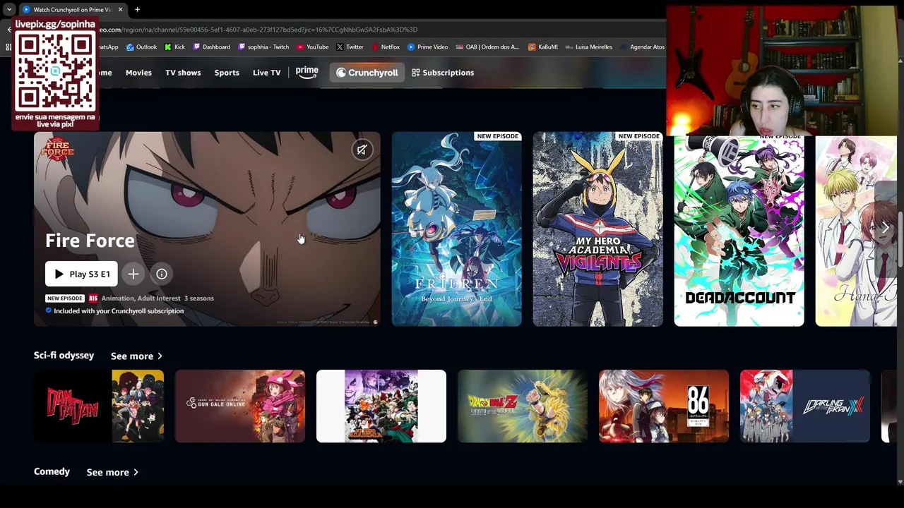This screenshot has height=508, width=904.
Task: Open the Subscriptions menu item
Action: pyautogui.click(x=443, y=73)
